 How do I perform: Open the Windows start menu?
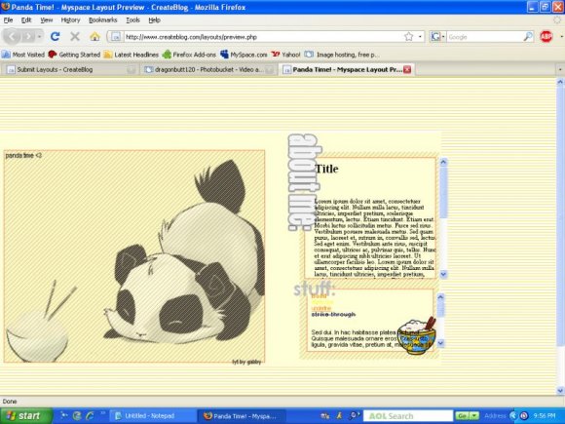point(26,416)
